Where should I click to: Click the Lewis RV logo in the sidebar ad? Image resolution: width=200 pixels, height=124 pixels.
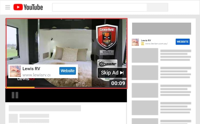pos(135,42)
